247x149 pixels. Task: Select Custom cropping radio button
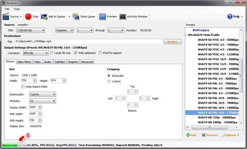click(109, 81)
